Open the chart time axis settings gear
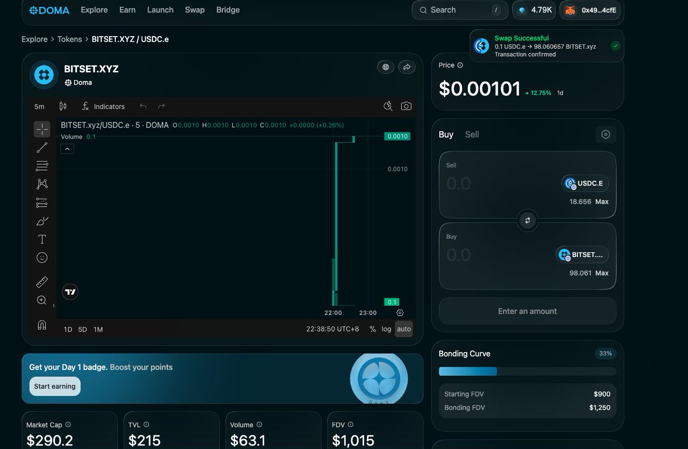 pyautogui.click(x=400, y=313)
